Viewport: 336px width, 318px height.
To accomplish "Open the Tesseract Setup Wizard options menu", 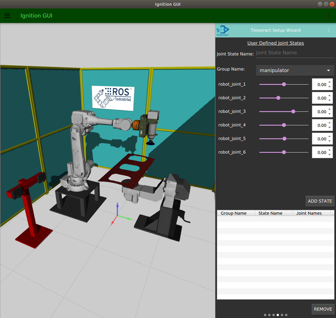I will click(x=329, y=30).
